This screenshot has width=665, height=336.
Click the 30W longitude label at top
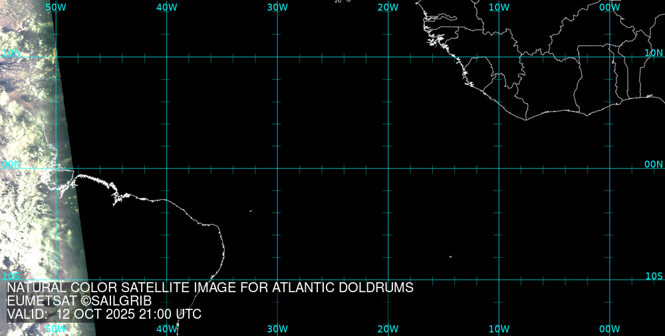pyautogui.click(x=277, y=7)
